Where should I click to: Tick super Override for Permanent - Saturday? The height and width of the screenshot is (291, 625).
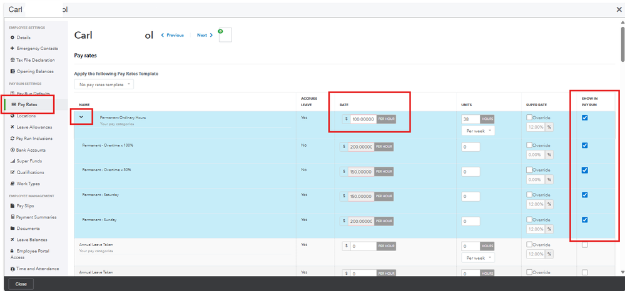[x=529, y=195]
